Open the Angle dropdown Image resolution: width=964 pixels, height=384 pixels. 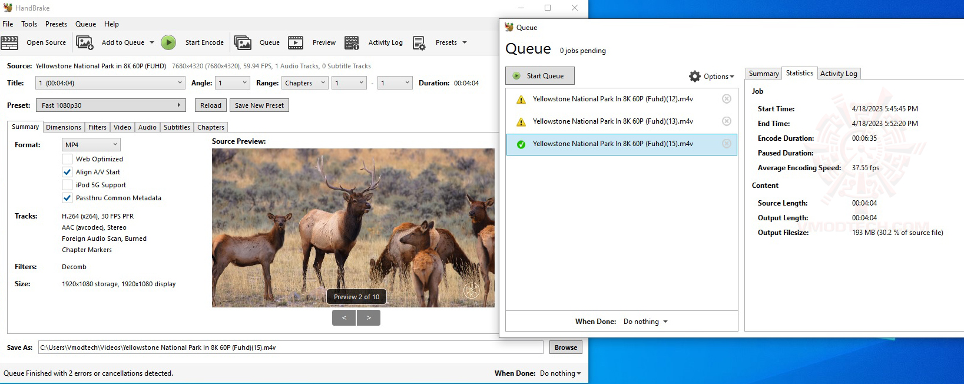pyautogui.click(x=233, y=83)
